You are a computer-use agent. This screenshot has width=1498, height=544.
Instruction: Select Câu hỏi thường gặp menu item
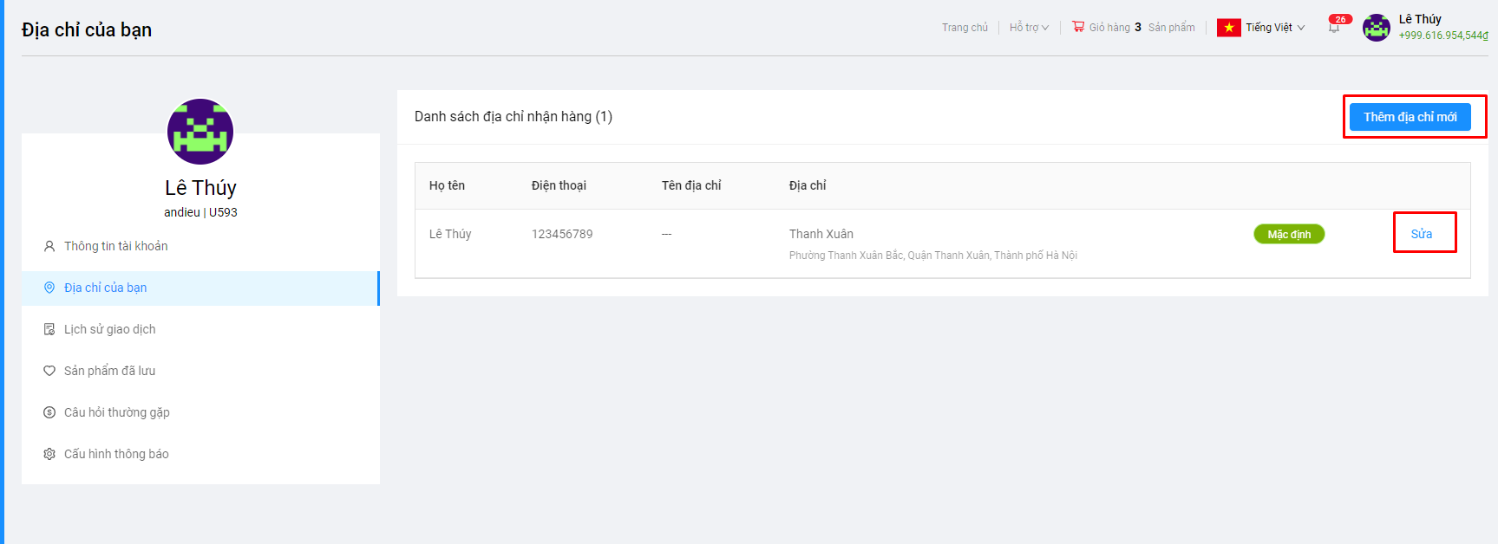tap(116, 412)
